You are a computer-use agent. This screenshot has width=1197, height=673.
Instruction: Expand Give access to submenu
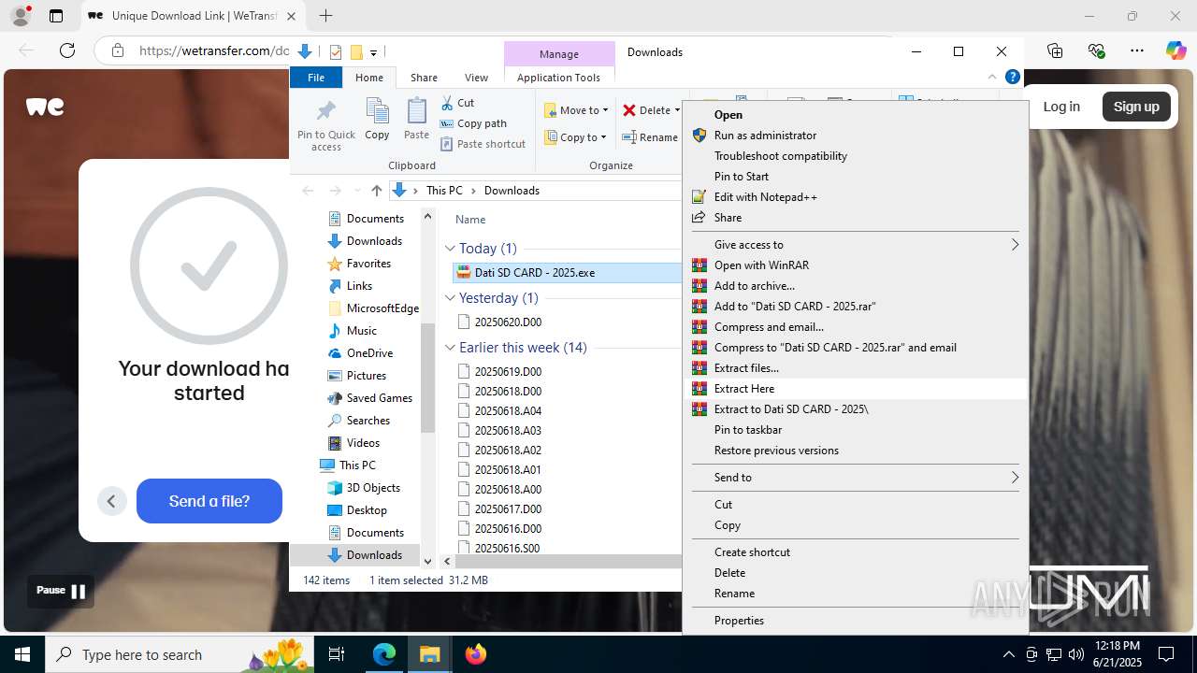(x=855, y=244)
